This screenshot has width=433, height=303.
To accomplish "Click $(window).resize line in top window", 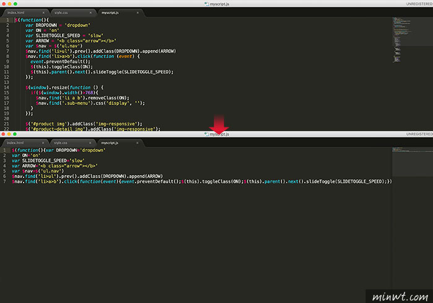I will (x=64, y=87).
